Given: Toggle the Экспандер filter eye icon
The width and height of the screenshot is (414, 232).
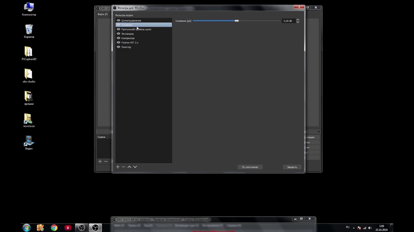Looking at the screenshot, I should pyautogui.click(x=118, y=34).
